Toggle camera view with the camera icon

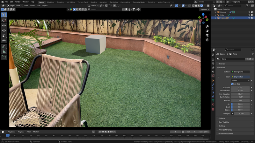point(207,35)
